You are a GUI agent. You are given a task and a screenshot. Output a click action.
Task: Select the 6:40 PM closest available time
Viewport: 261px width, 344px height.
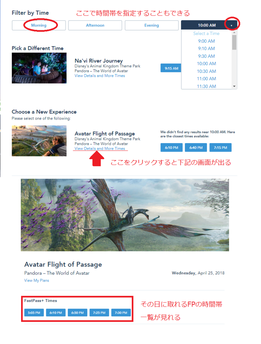(196, 148)
